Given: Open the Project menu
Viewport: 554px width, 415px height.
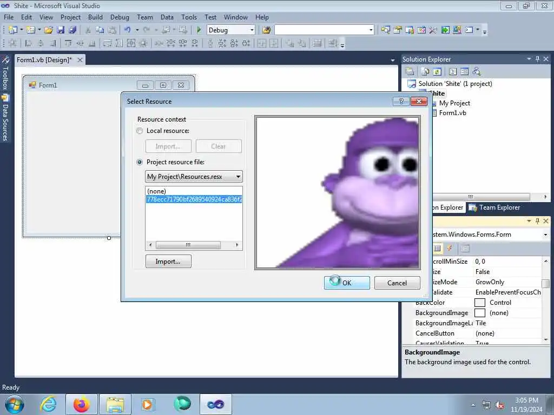Looking at the screenshot, I should [x=70, y=17].
